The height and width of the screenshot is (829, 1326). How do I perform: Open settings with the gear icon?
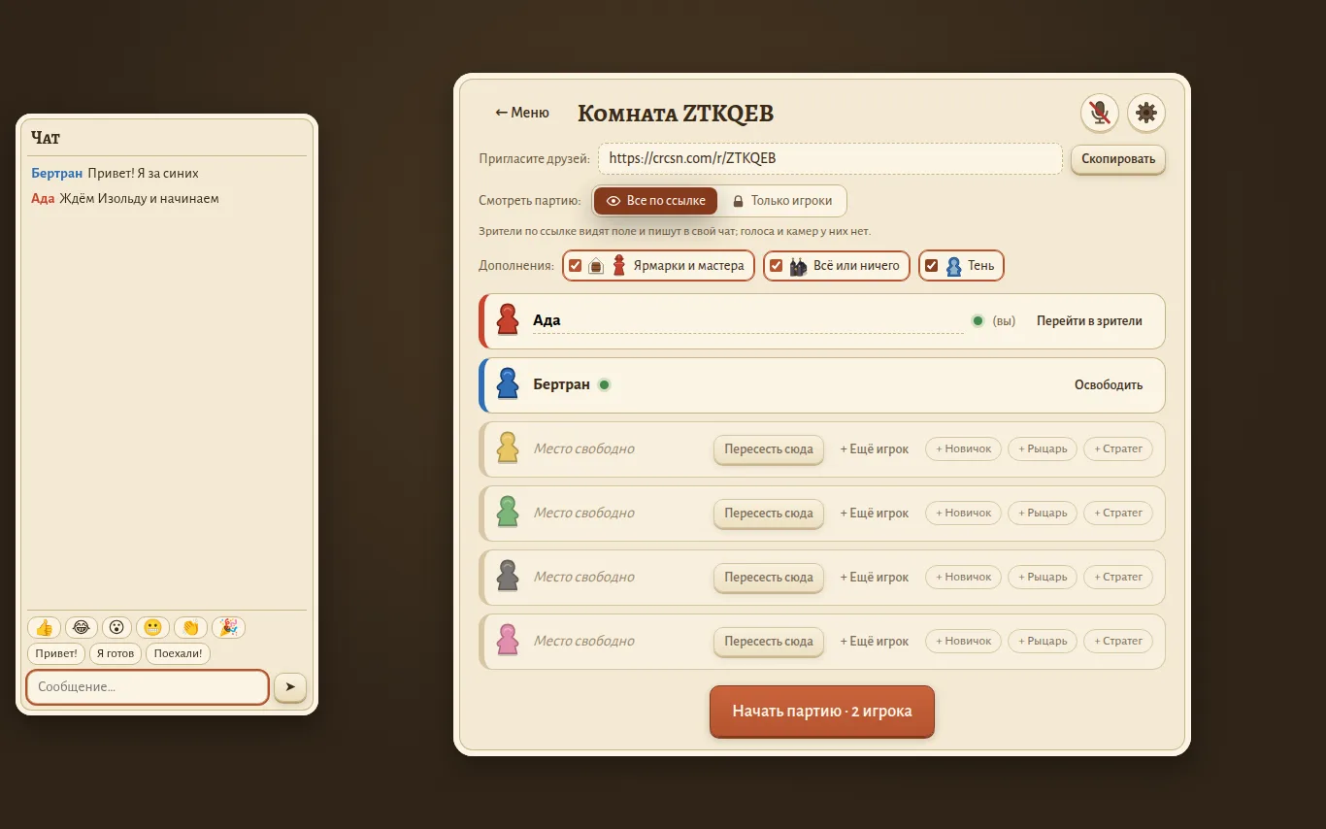(x=1146, y=113)
